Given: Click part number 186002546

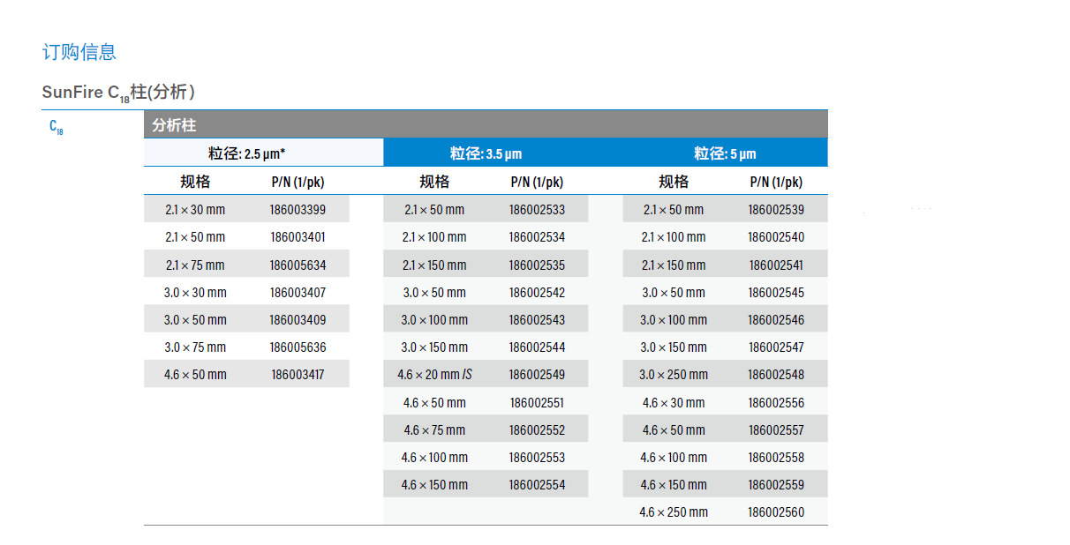Looking at the screenshot, I should coord(776,319).
